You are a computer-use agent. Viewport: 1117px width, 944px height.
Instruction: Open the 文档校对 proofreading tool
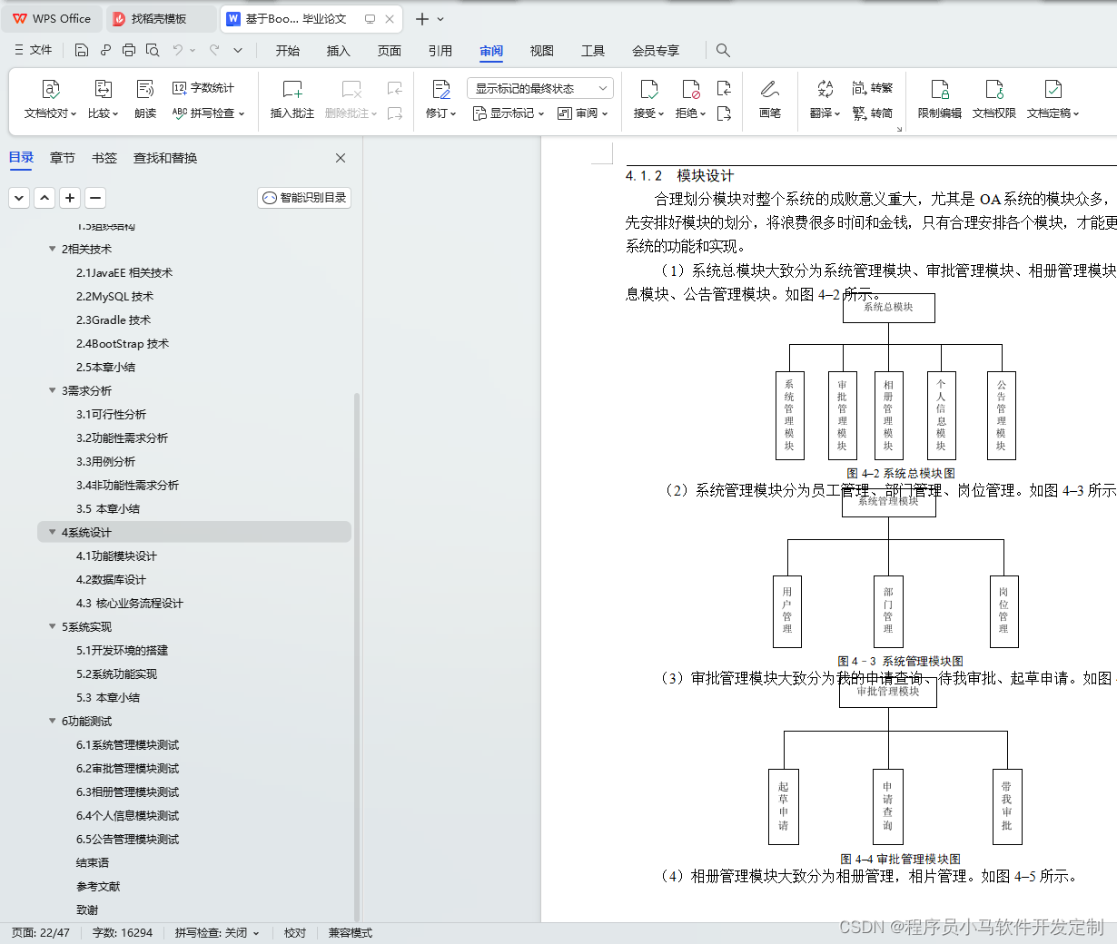click(48, 98)
